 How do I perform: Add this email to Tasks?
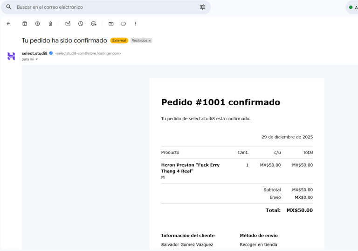pos(94,23)
